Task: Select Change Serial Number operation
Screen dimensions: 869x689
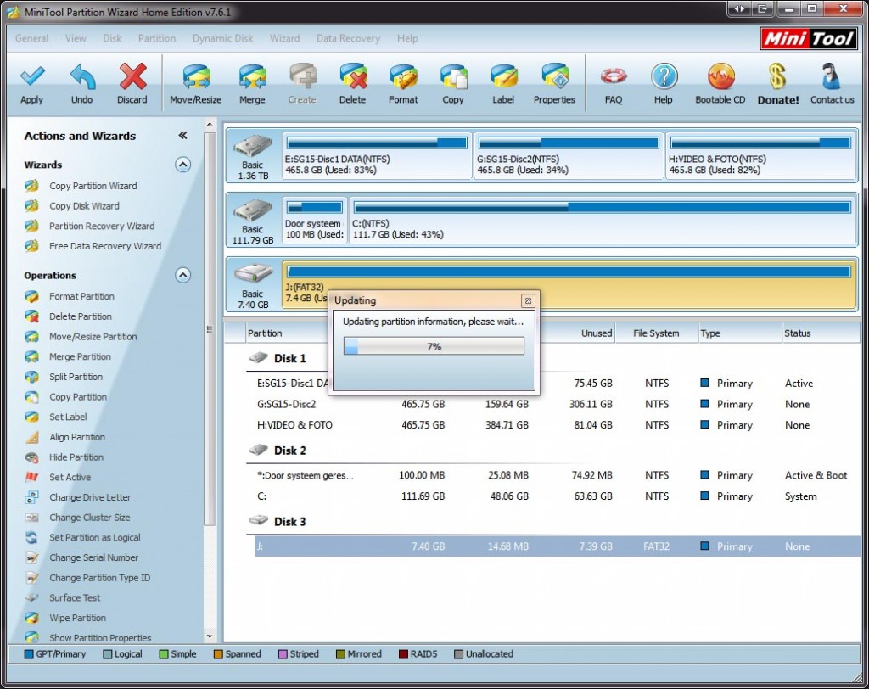Action: (x=93, y=557)
